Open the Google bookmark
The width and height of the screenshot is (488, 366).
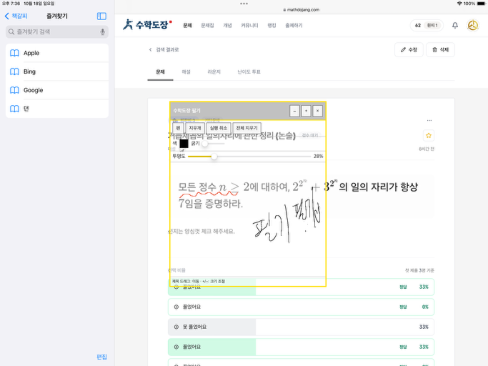(x=57, y=90)
